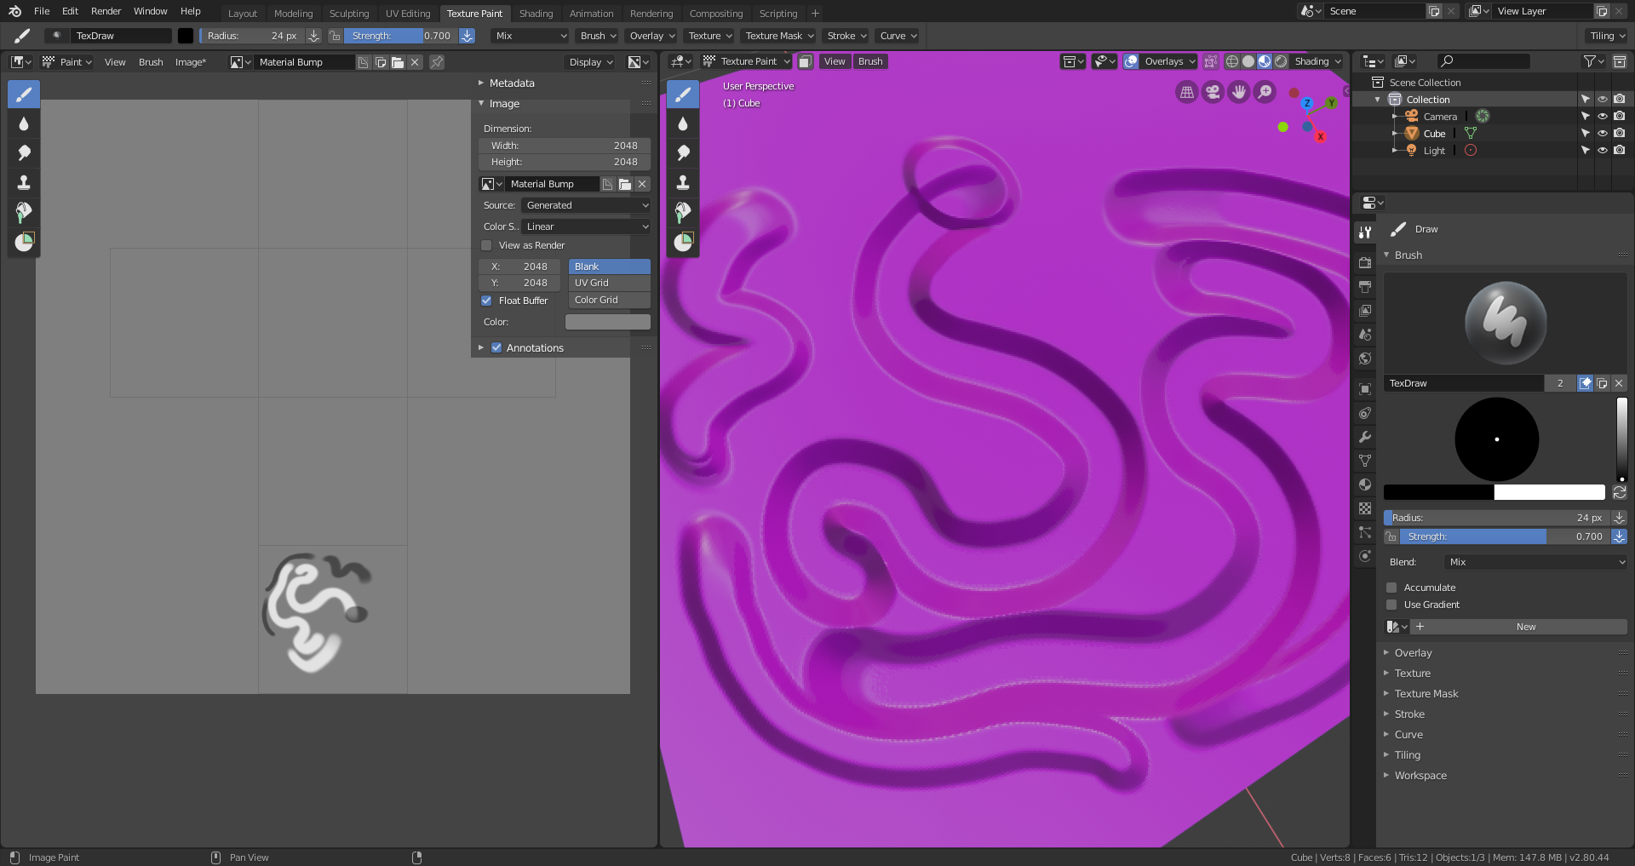Select the Mask tool in the 3D viewport toolbar
1635x866 pixels.
pyautogui.click(x=683, y=241)
